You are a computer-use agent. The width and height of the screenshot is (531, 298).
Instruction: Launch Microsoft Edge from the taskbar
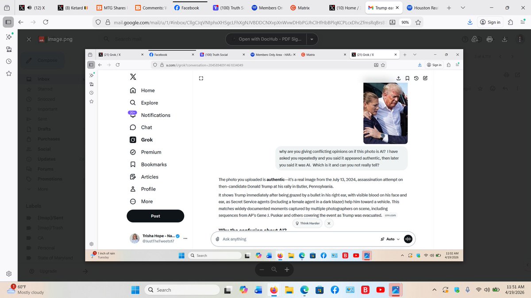[x=304, y=290]
